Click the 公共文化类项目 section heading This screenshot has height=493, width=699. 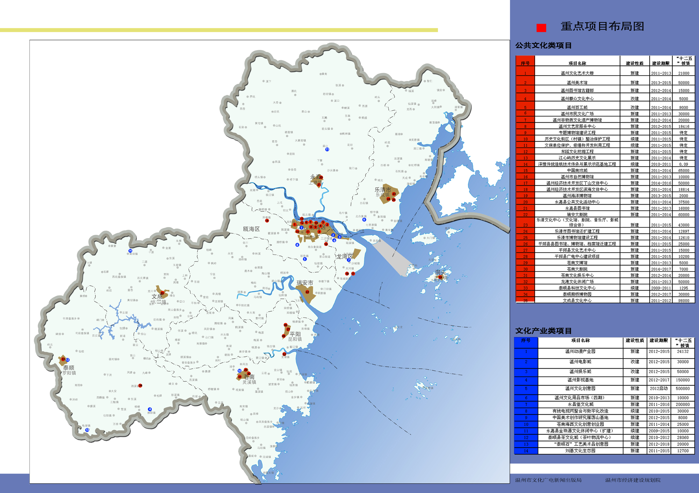click(x=543, y=45)
